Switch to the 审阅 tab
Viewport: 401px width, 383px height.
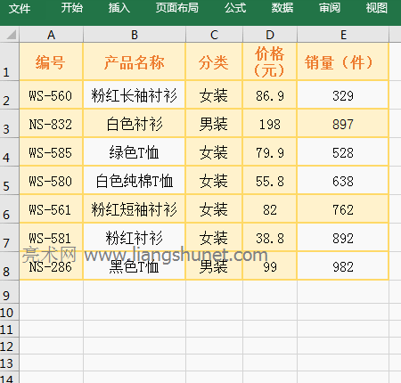click(x=330, y=8)
